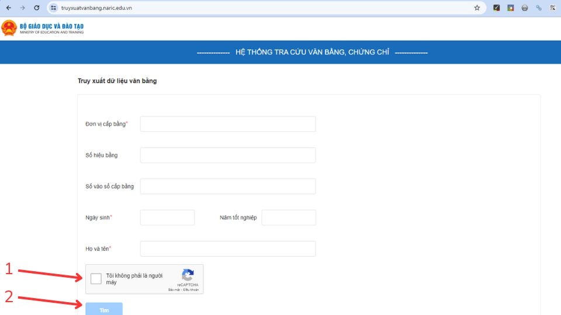Click banner title 'HỆ THỐNG TRA CỨU VĂN BẰNG, CHỨNG CHỈ'
561x315 pixels.
[312, 52]
